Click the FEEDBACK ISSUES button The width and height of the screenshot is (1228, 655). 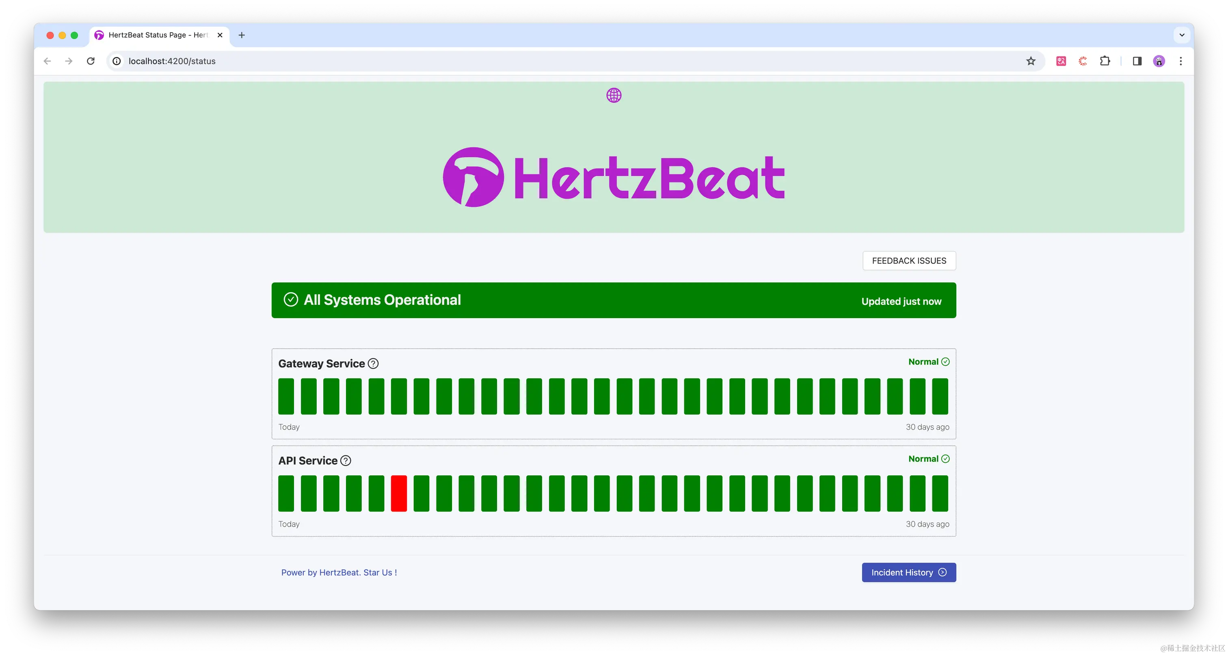[908, 260]
